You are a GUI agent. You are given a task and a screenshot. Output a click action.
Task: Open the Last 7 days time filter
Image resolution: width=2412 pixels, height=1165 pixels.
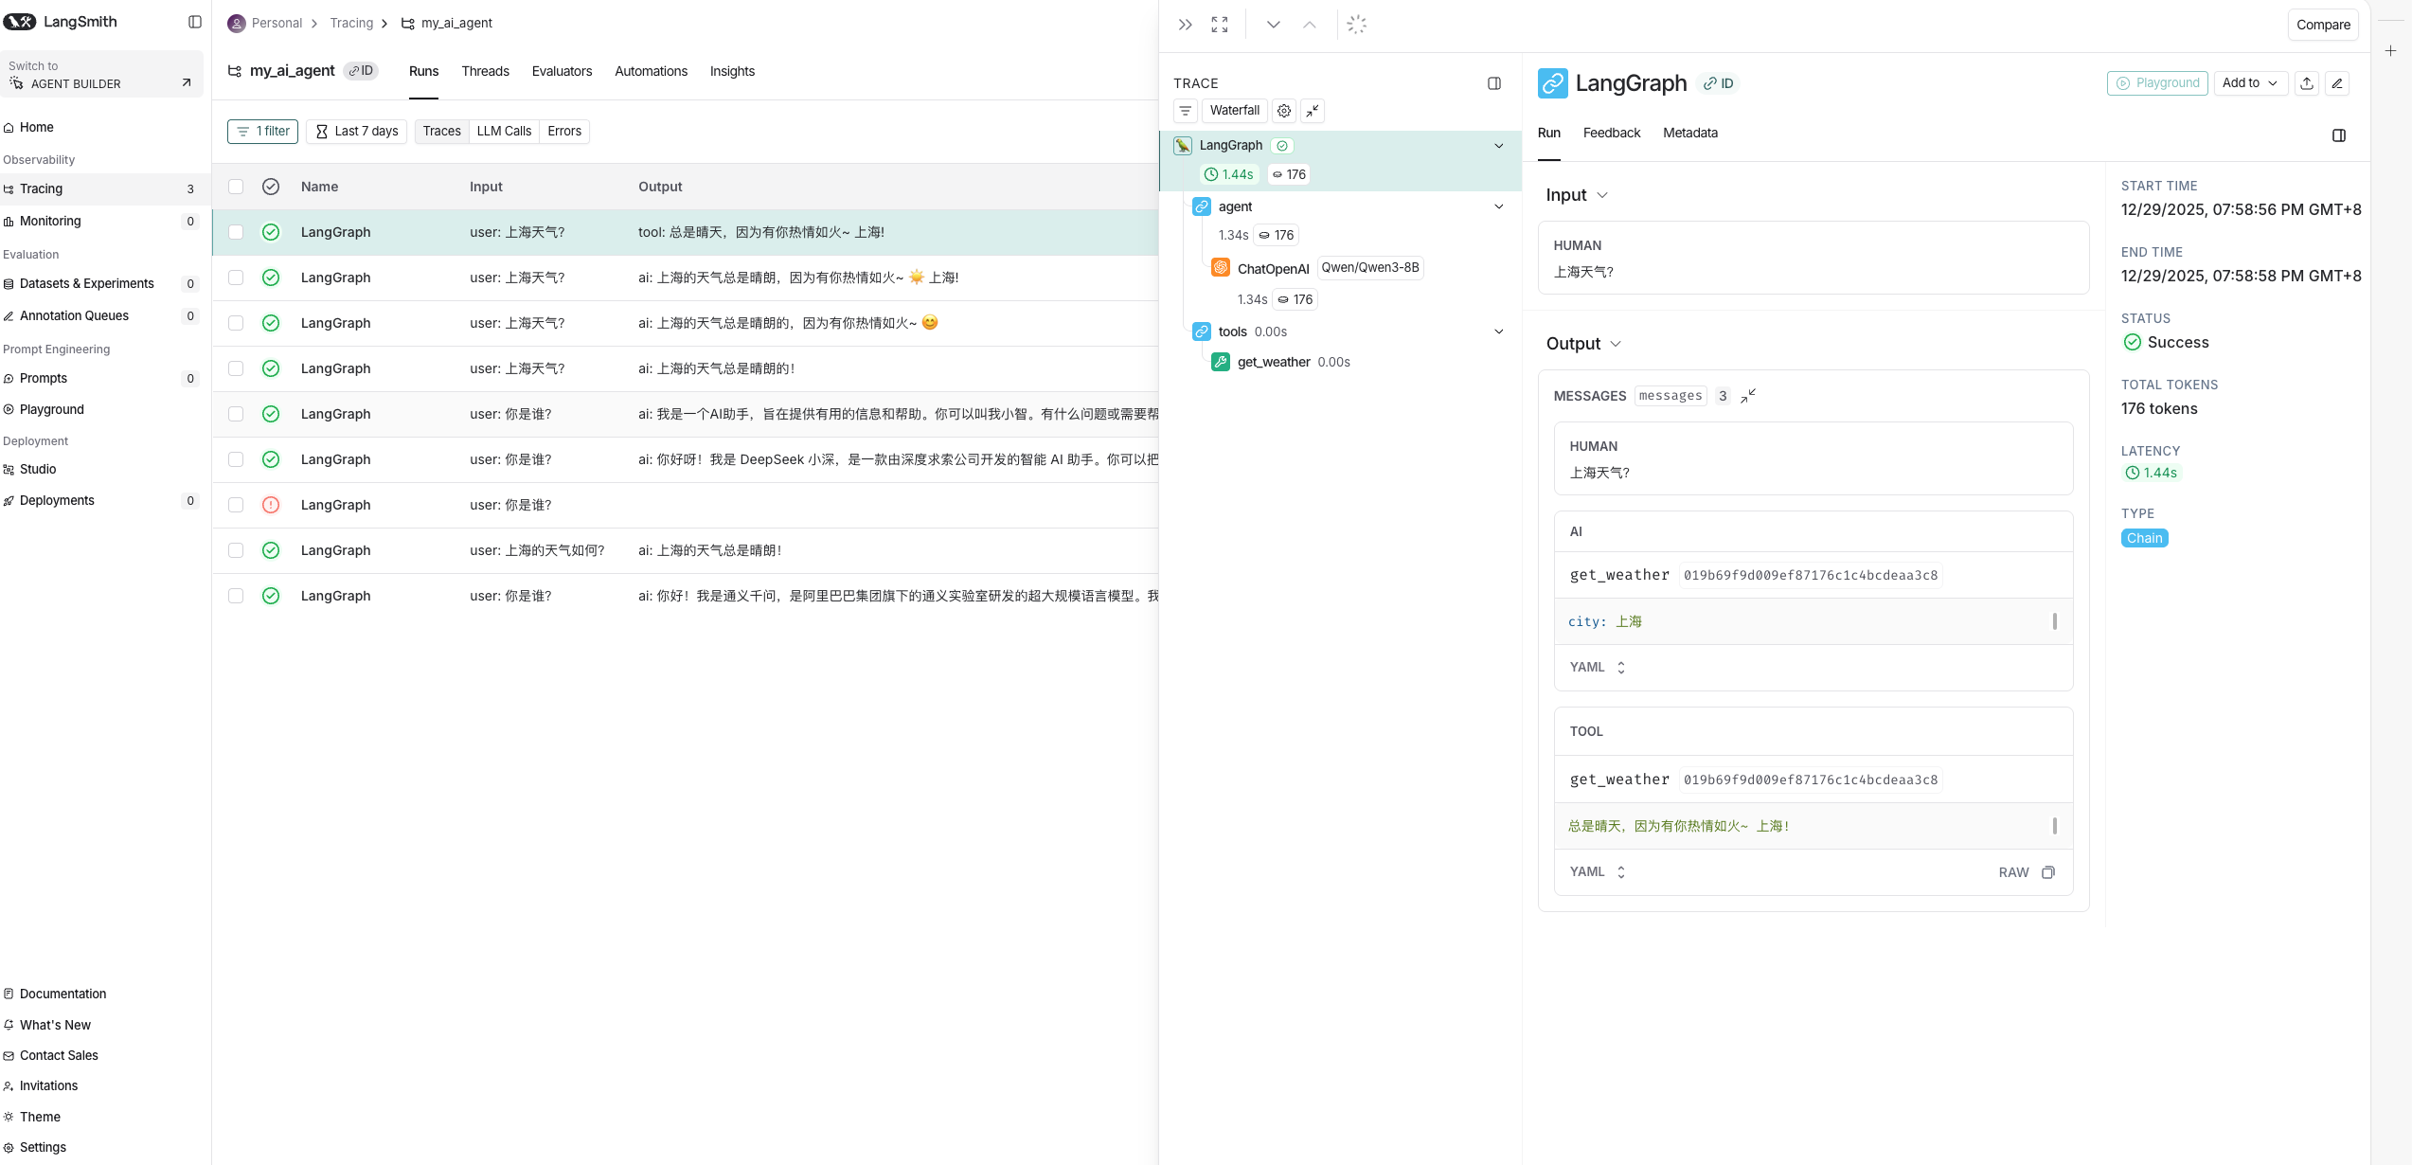click(356, 131)
